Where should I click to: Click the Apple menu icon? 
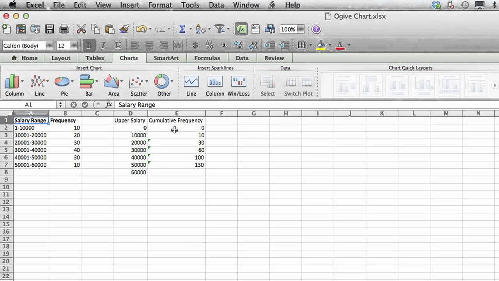12,5
